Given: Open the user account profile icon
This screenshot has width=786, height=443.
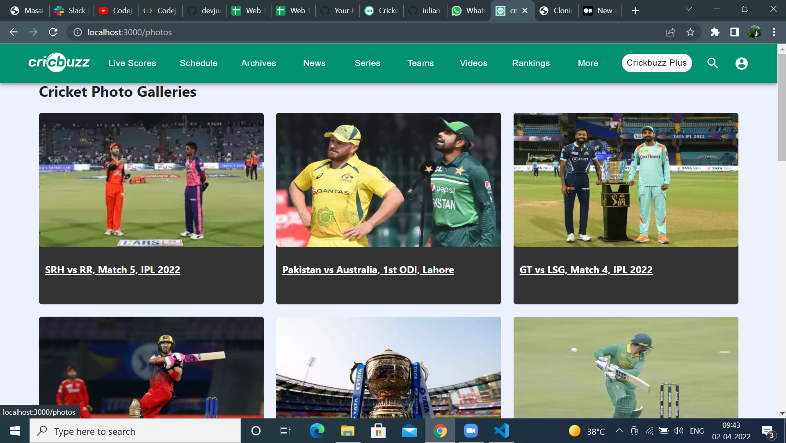Looking at the screenshot, I should [741, 63].
